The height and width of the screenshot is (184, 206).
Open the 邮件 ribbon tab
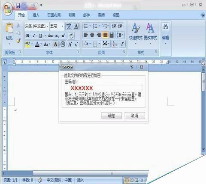87,15
